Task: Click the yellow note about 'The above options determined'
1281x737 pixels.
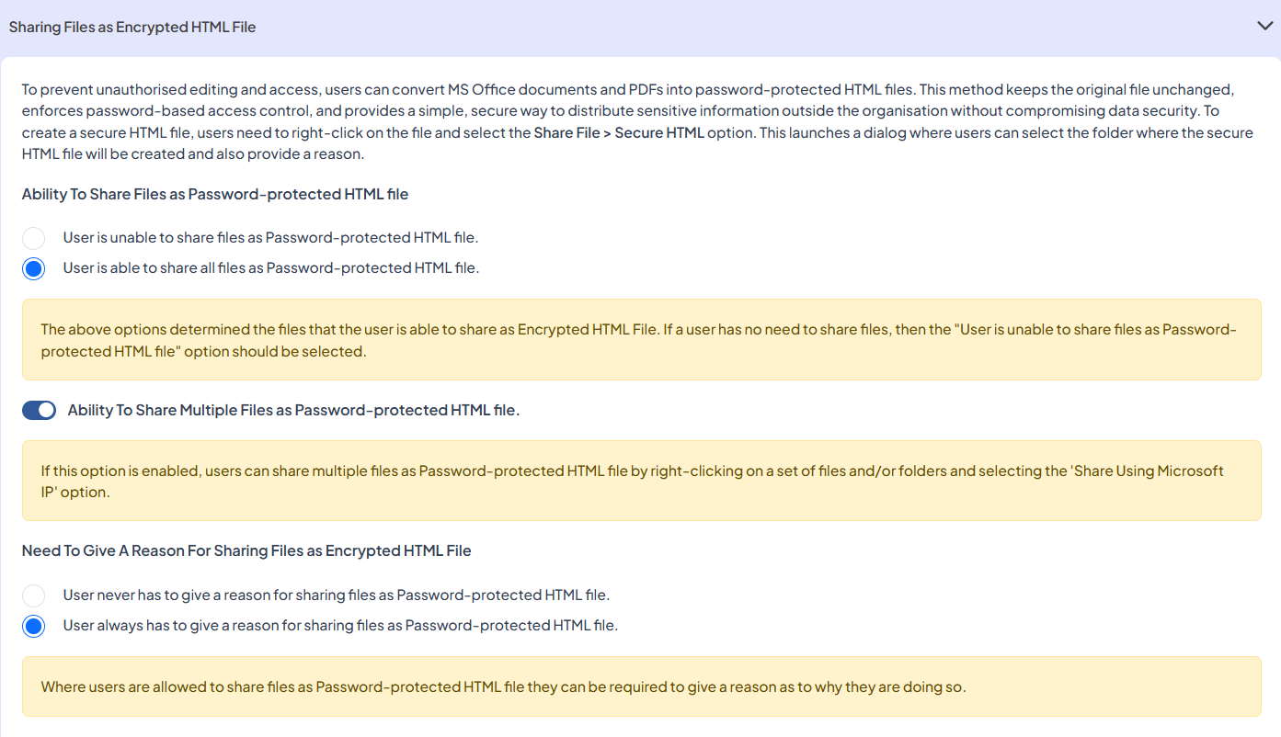Action: (x=641, y=340)
